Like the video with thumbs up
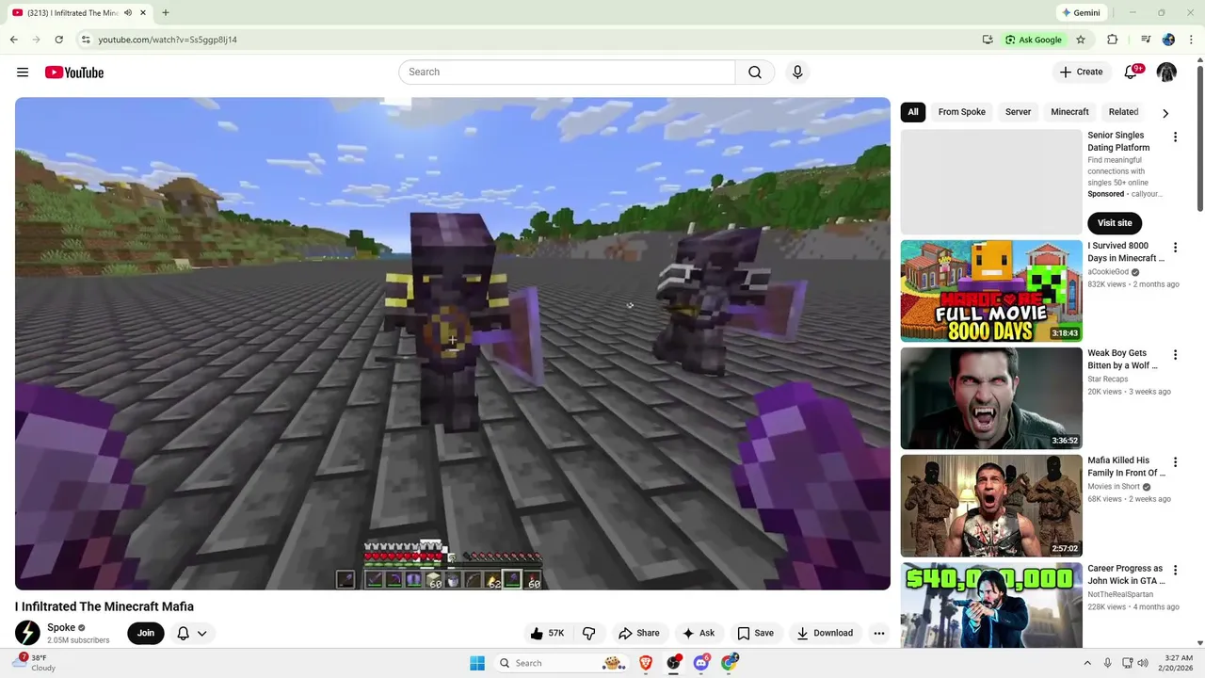 547,633
